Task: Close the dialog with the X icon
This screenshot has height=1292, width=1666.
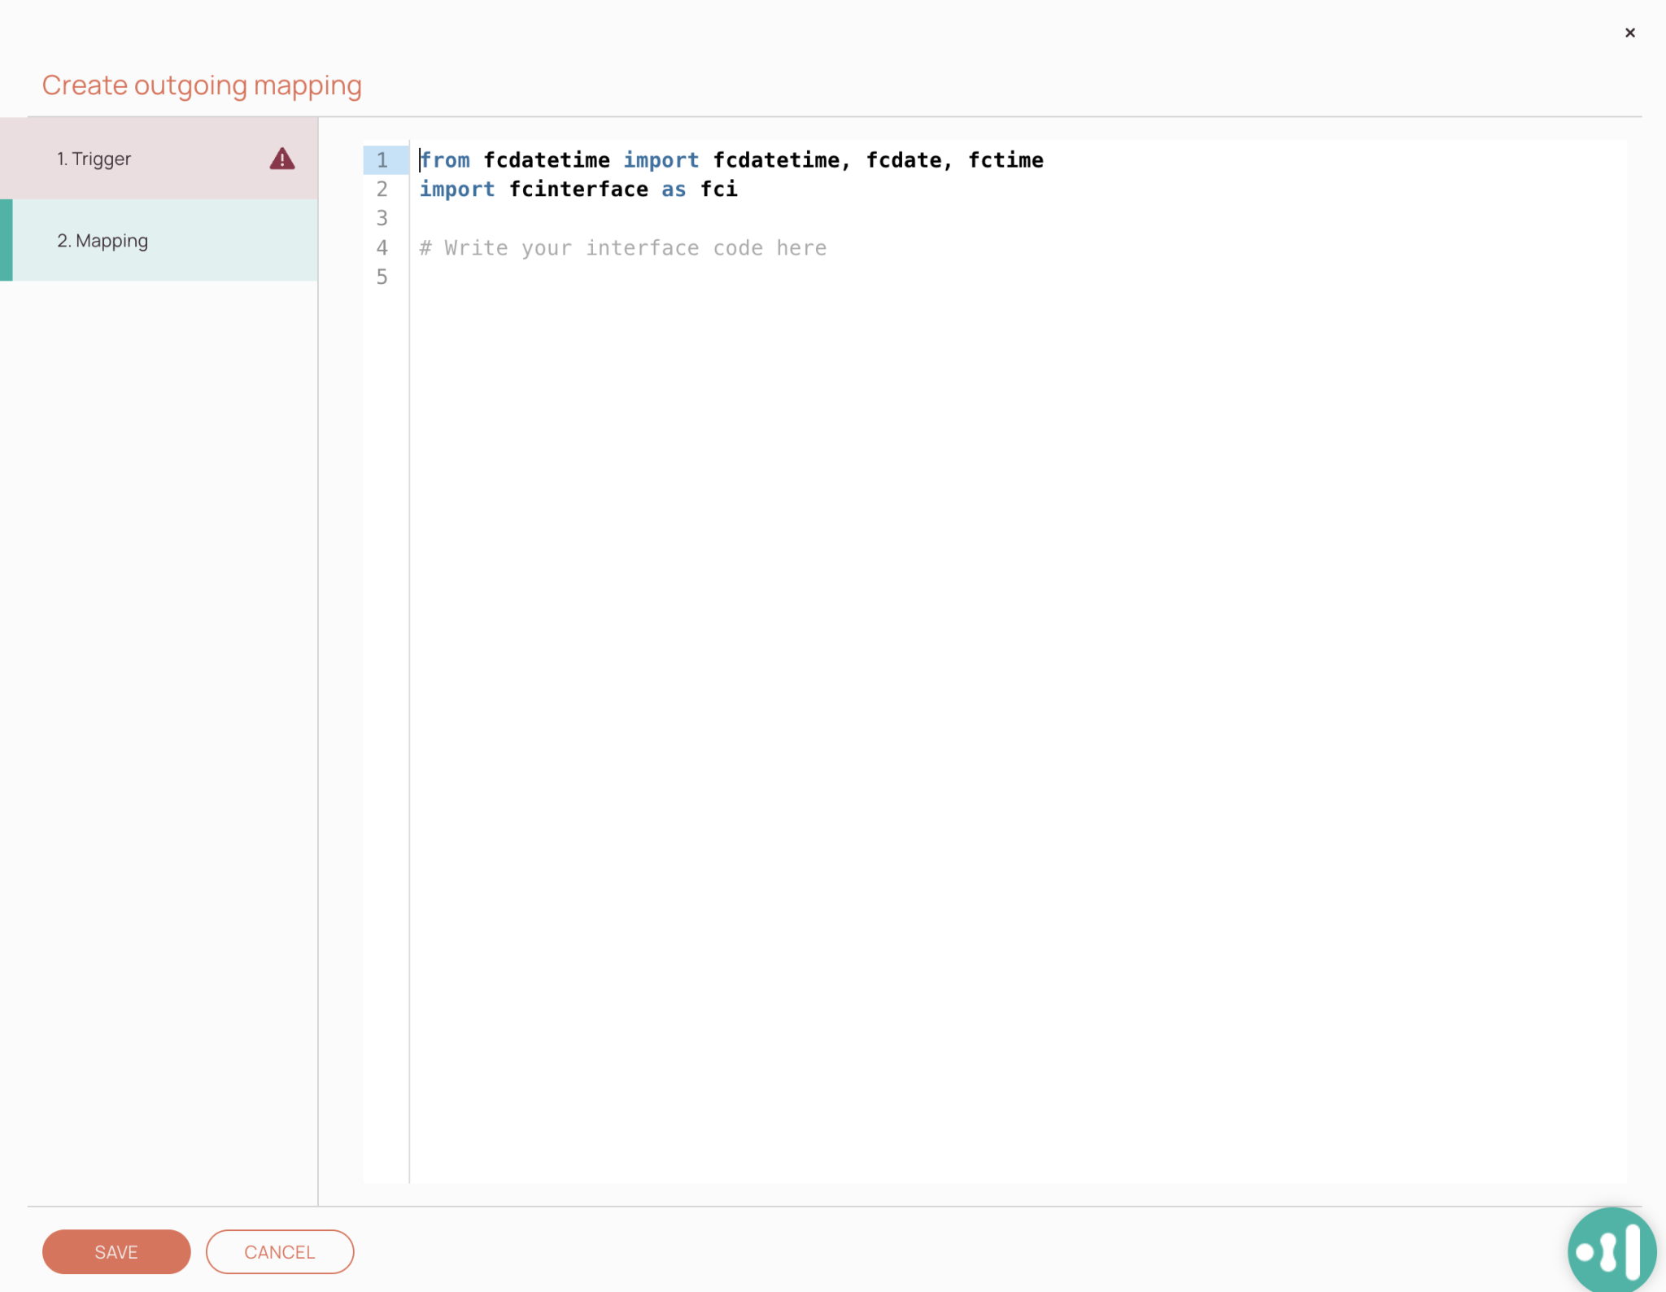Action: (1629, 33)
